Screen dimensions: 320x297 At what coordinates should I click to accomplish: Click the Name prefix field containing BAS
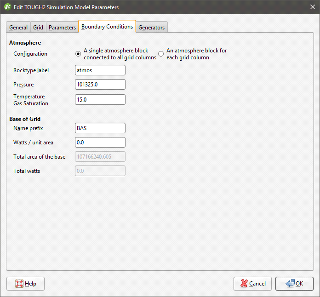(x=100, y=128)
